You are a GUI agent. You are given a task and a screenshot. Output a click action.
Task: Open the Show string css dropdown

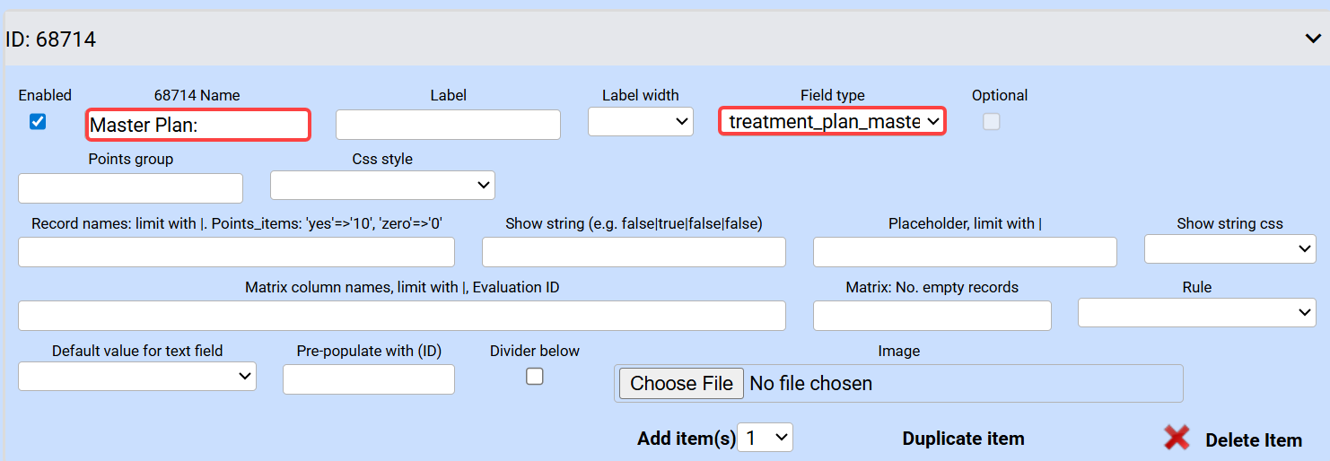coord(1229,249)
